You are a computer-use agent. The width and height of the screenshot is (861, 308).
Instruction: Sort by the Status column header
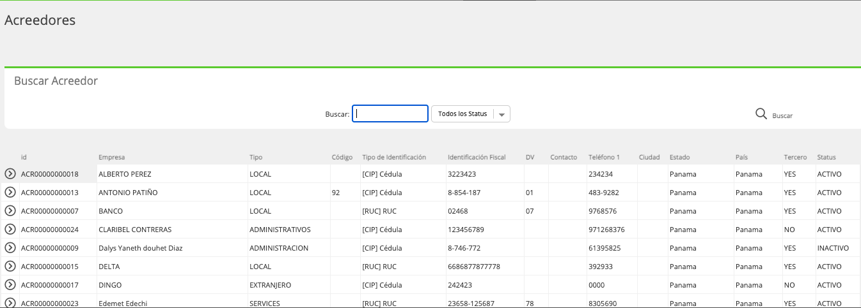[826, 157]
